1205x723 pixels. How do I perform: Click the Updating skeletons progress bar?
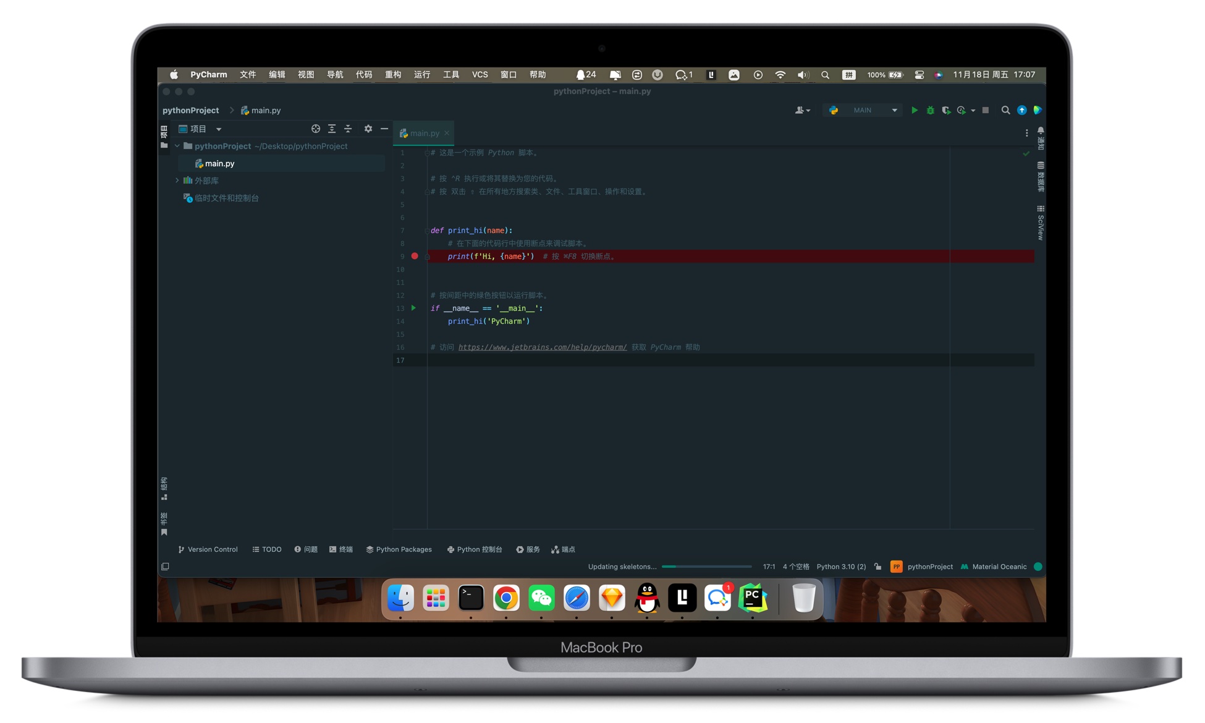coord(706,567)
